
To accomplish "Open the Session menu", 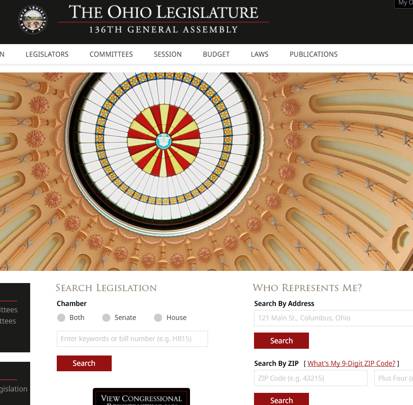I will pyautogui.click(x=168, y=54).
